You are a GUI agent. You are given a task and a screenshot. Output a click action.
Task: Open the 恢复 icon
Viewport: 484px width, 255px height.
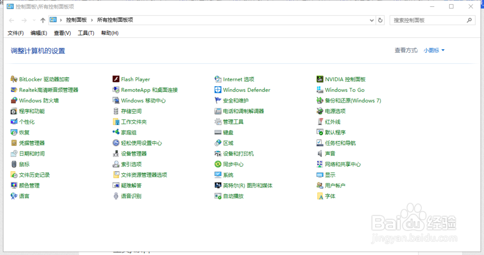(14, 133)
